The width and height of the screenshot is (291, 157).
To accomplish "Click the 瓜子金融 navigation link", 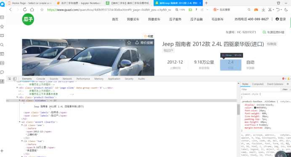I will point(196,19).
